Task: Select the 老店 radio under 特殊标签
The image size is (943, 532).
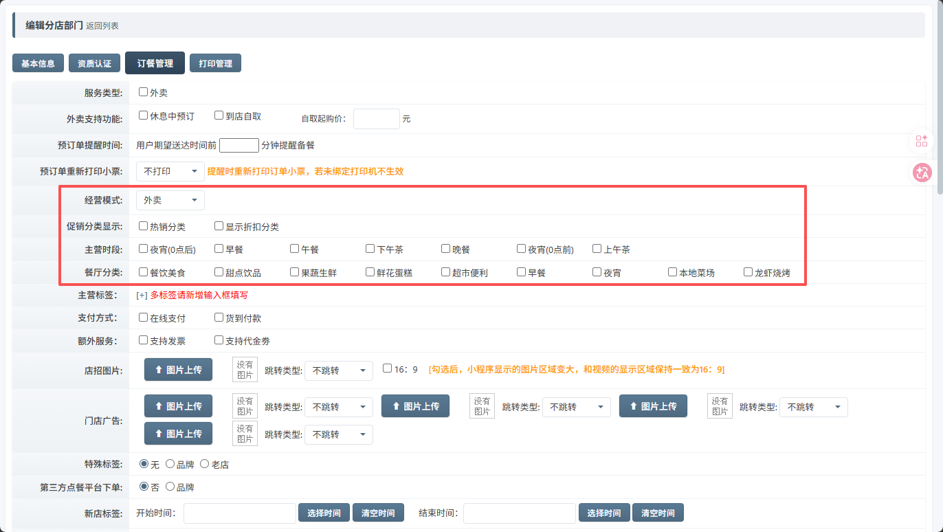Action: (x=204, y=465)
